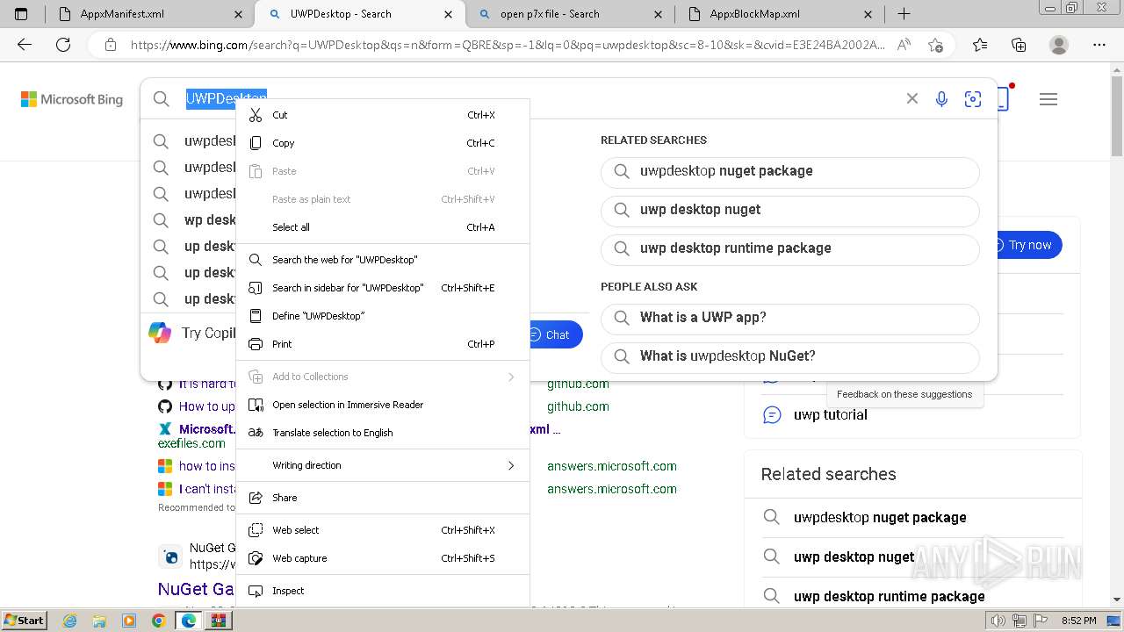Search the web for "UWPDesktop"
The image size is (1124, 632).
383,260
